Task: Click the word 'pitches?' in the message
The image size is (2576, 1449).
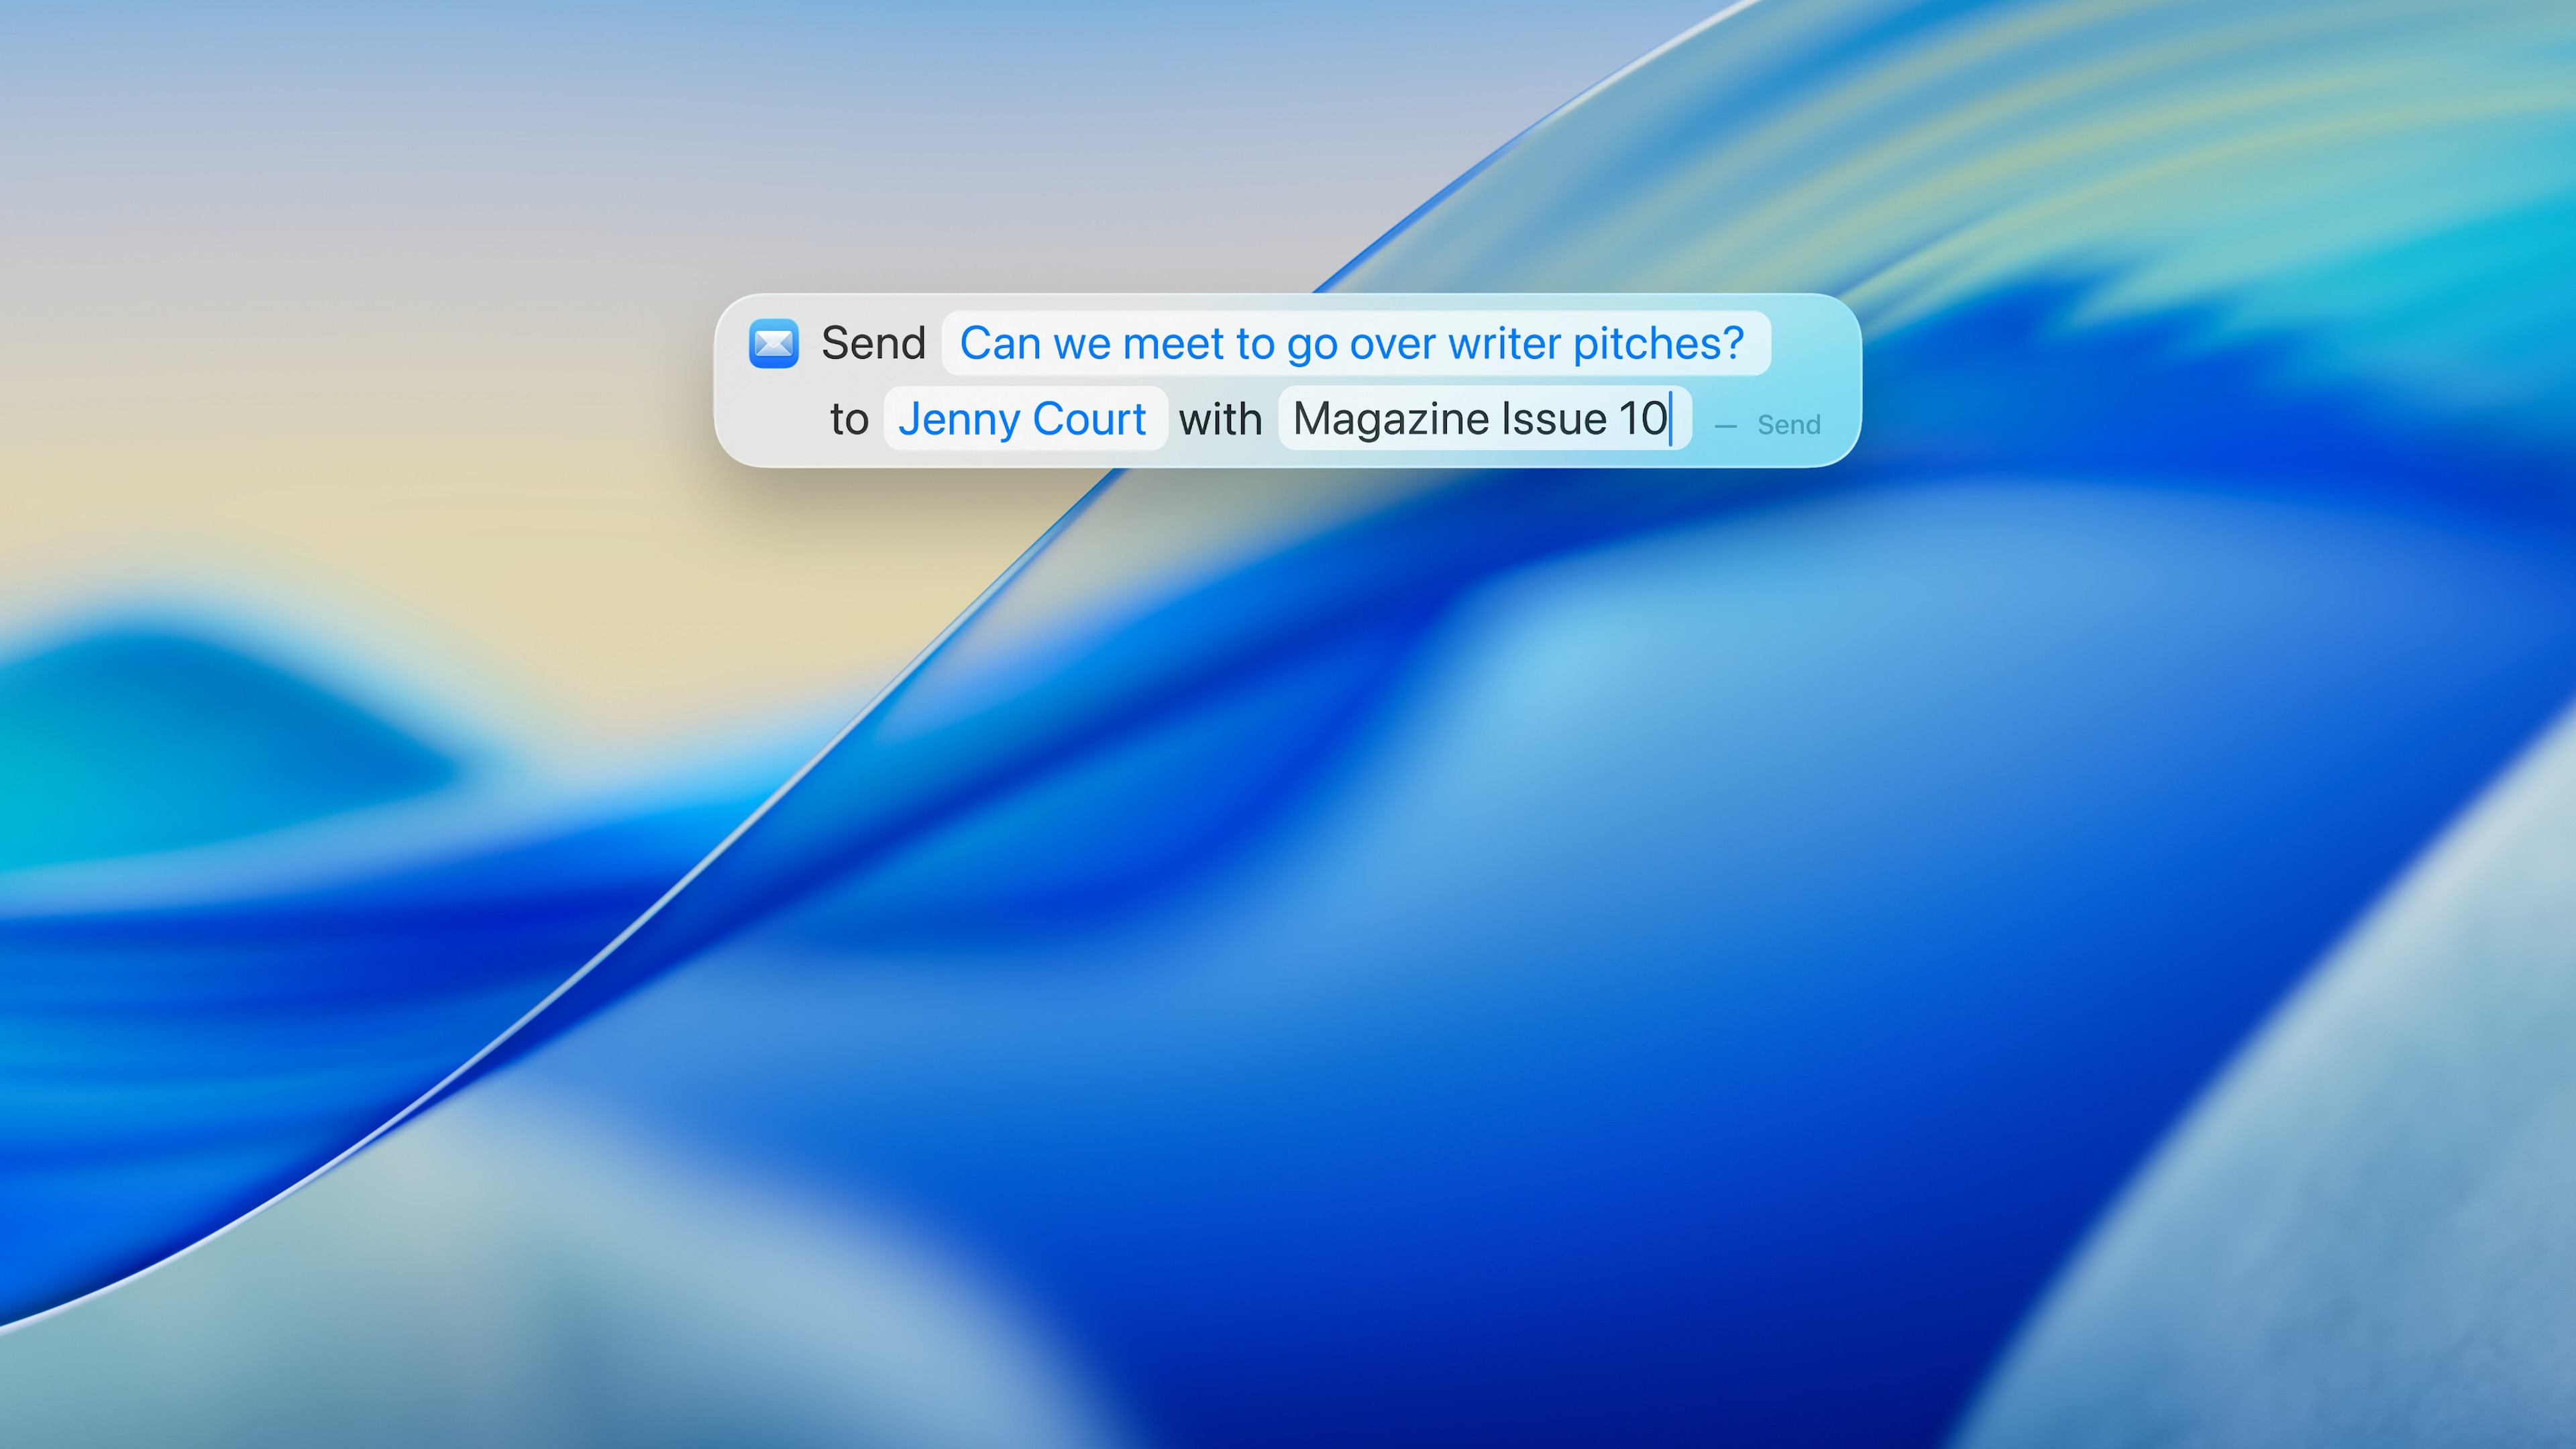Action: 1658,344
